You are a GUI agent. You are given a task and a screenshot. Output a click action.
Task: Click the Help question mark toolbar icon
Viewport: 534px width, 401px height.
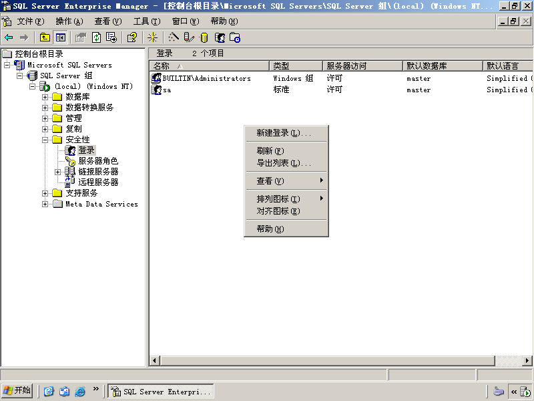131,37
